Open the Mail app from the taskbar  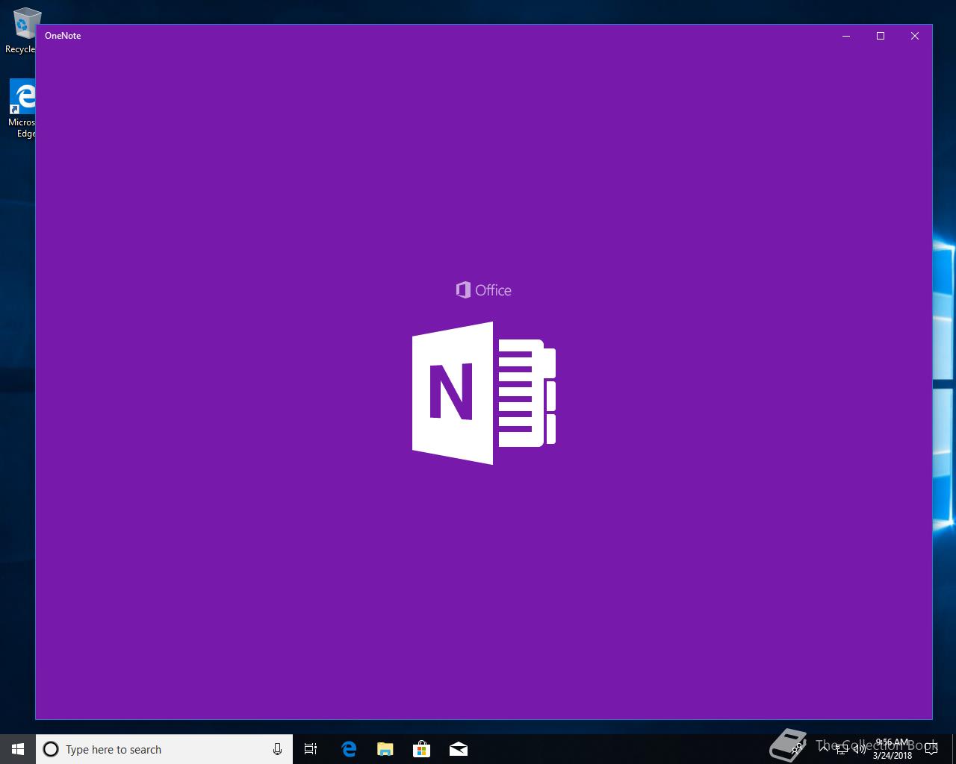click(x=459, y=749)
